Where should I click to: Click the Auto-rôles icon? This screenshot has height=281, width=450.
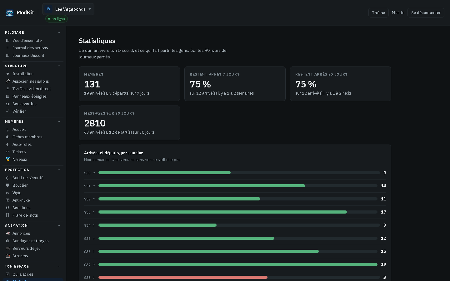[8, 144]
